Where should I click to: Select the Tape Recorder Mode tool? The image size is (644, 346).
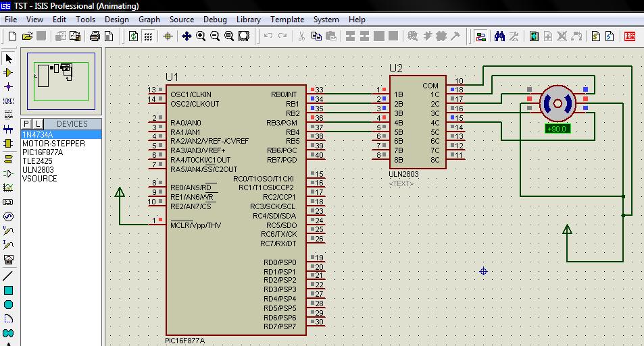(8, 202)
